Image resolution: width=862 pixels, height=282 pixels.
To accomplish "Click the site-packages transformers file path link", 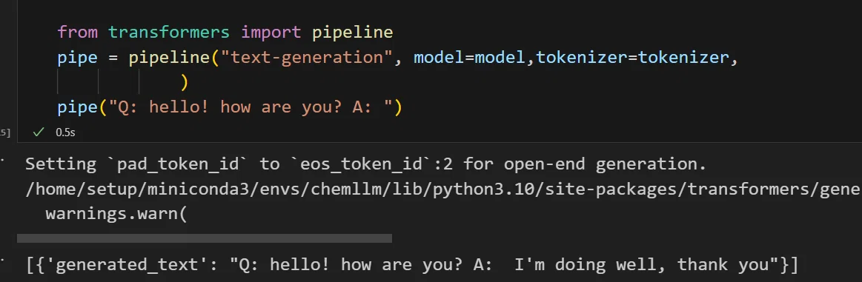I will click(x=444, y=189).
